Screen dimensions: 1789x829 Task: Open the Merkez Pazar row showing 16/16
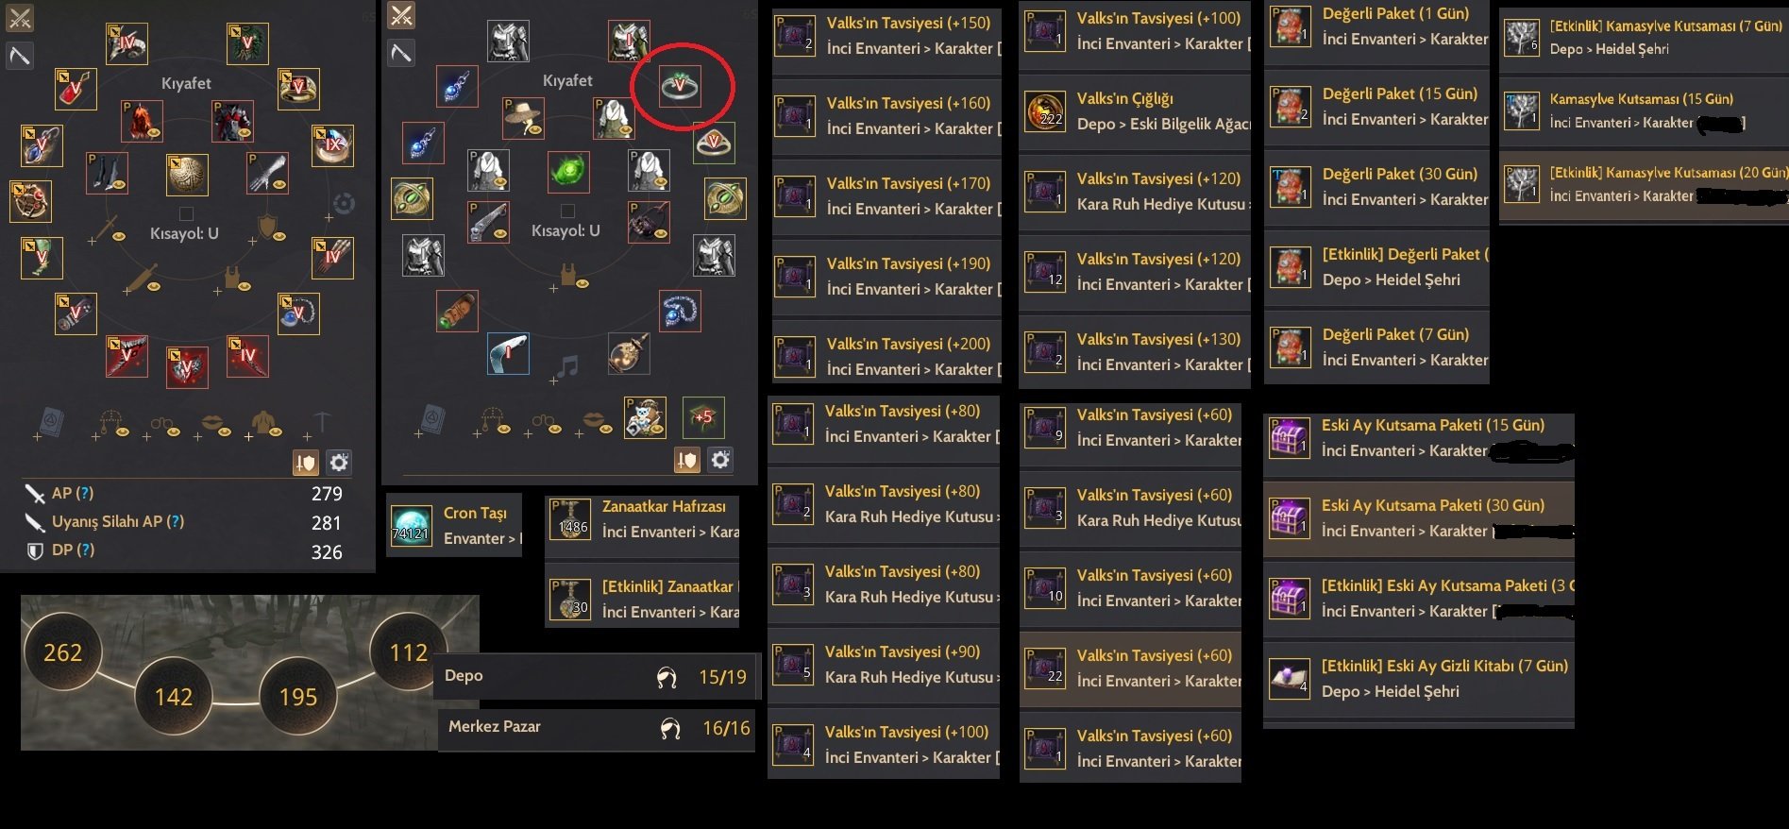click(597, 728)
